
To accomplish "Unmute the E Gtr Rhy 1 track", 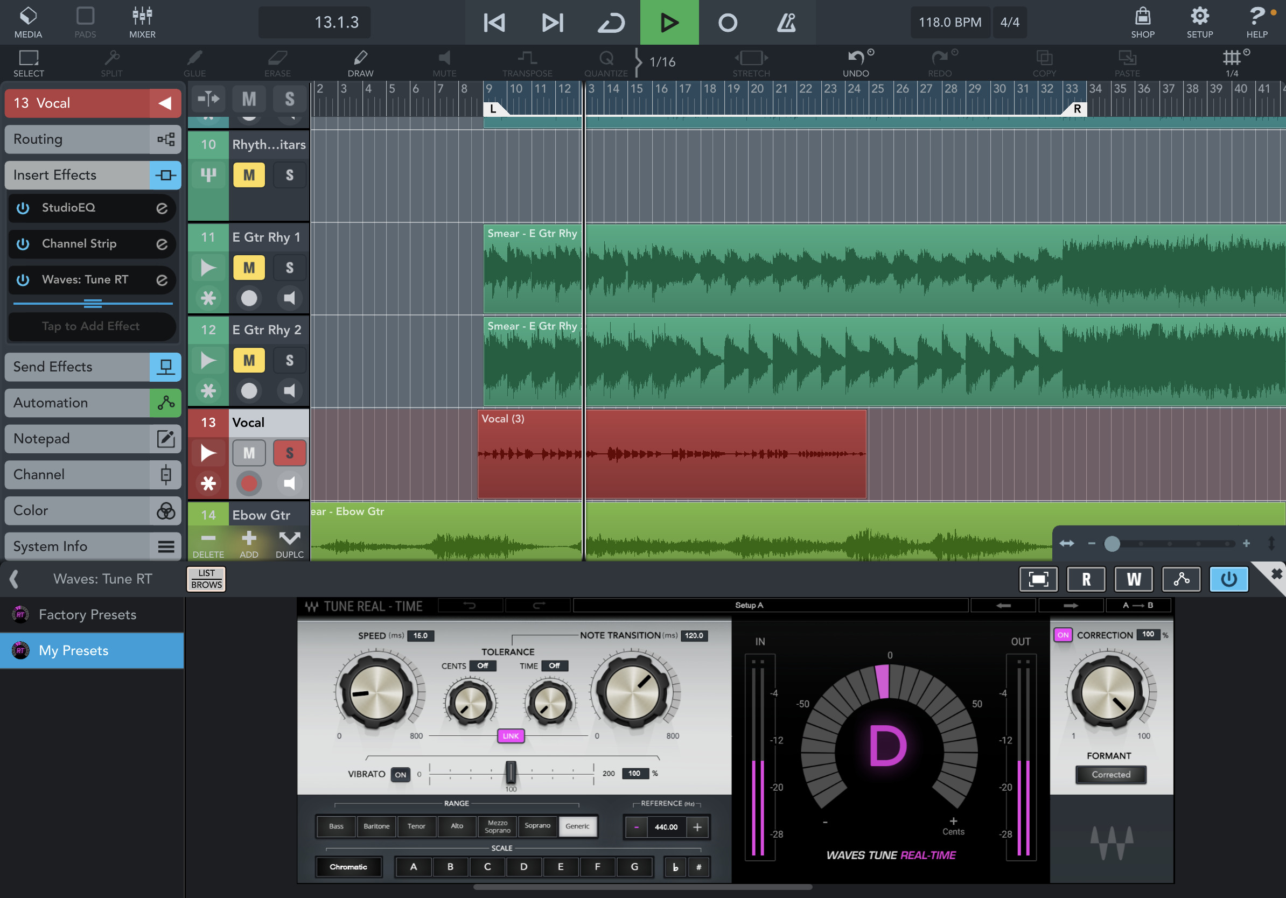I will [x=249, y=268].
